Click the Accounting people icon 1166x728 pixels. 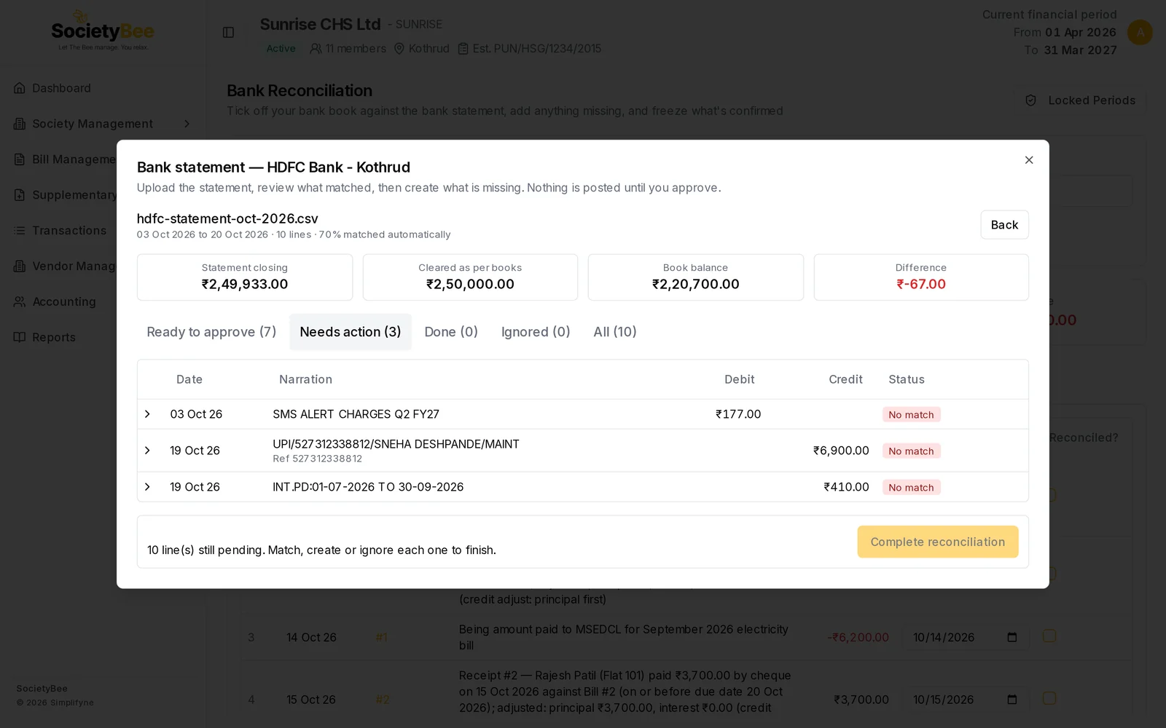[x=20, y=301]
